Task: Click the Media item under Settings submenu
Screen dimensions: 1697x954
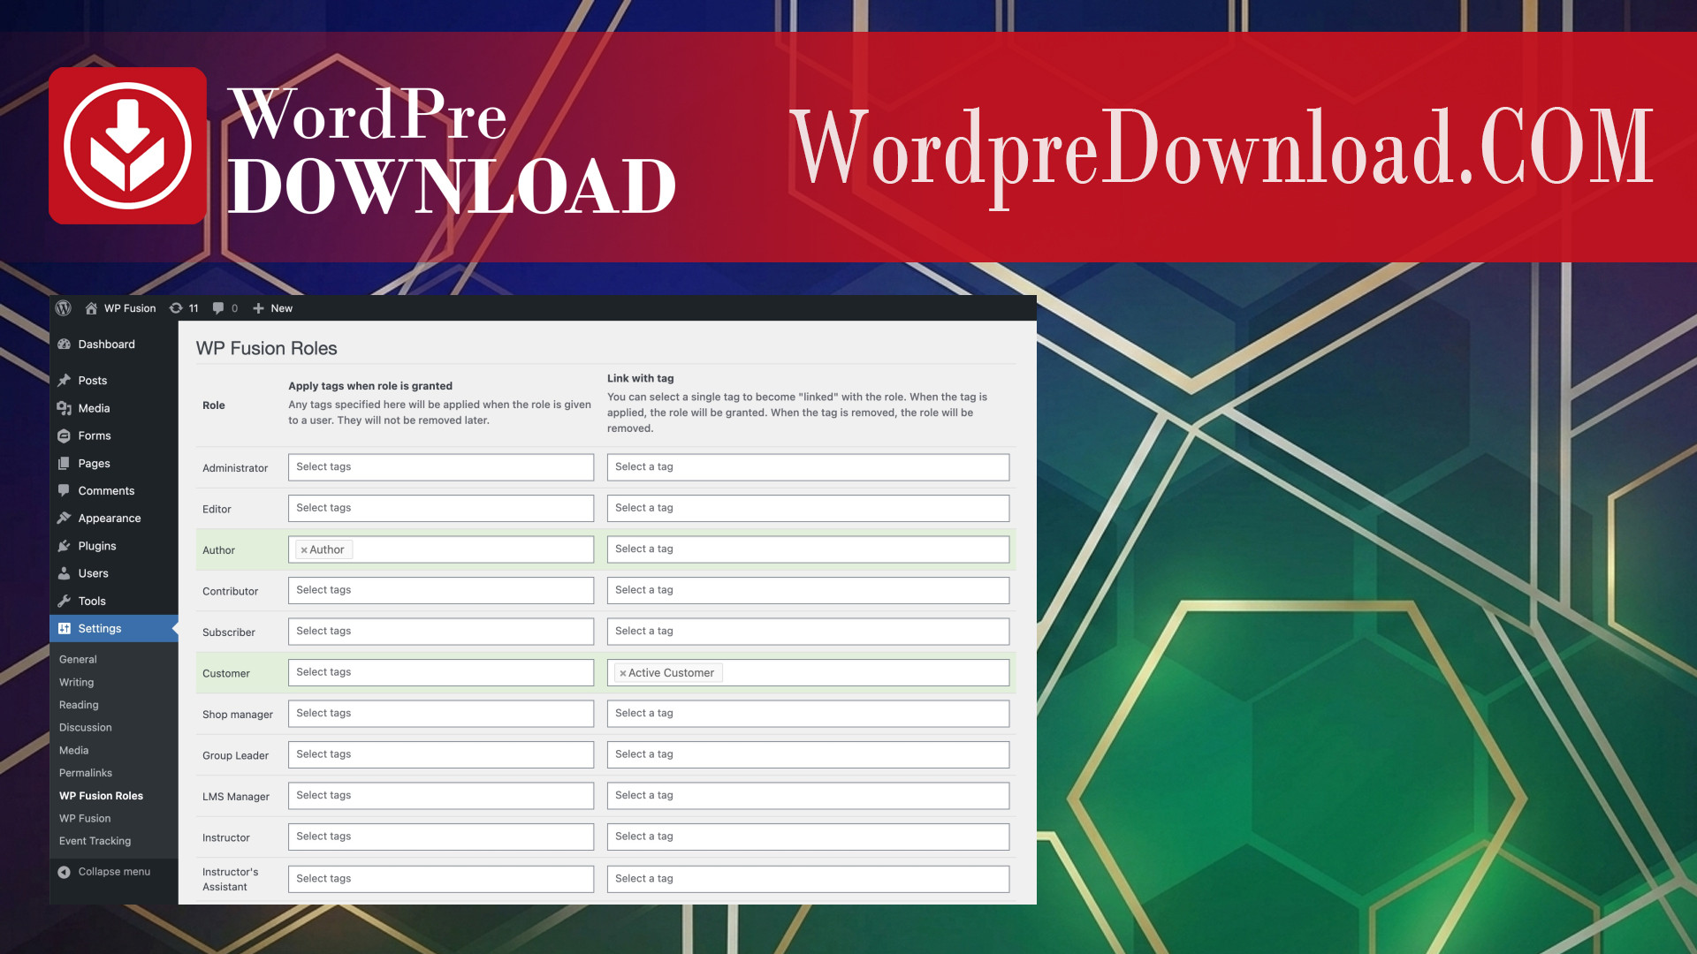Action: (73, 751)
